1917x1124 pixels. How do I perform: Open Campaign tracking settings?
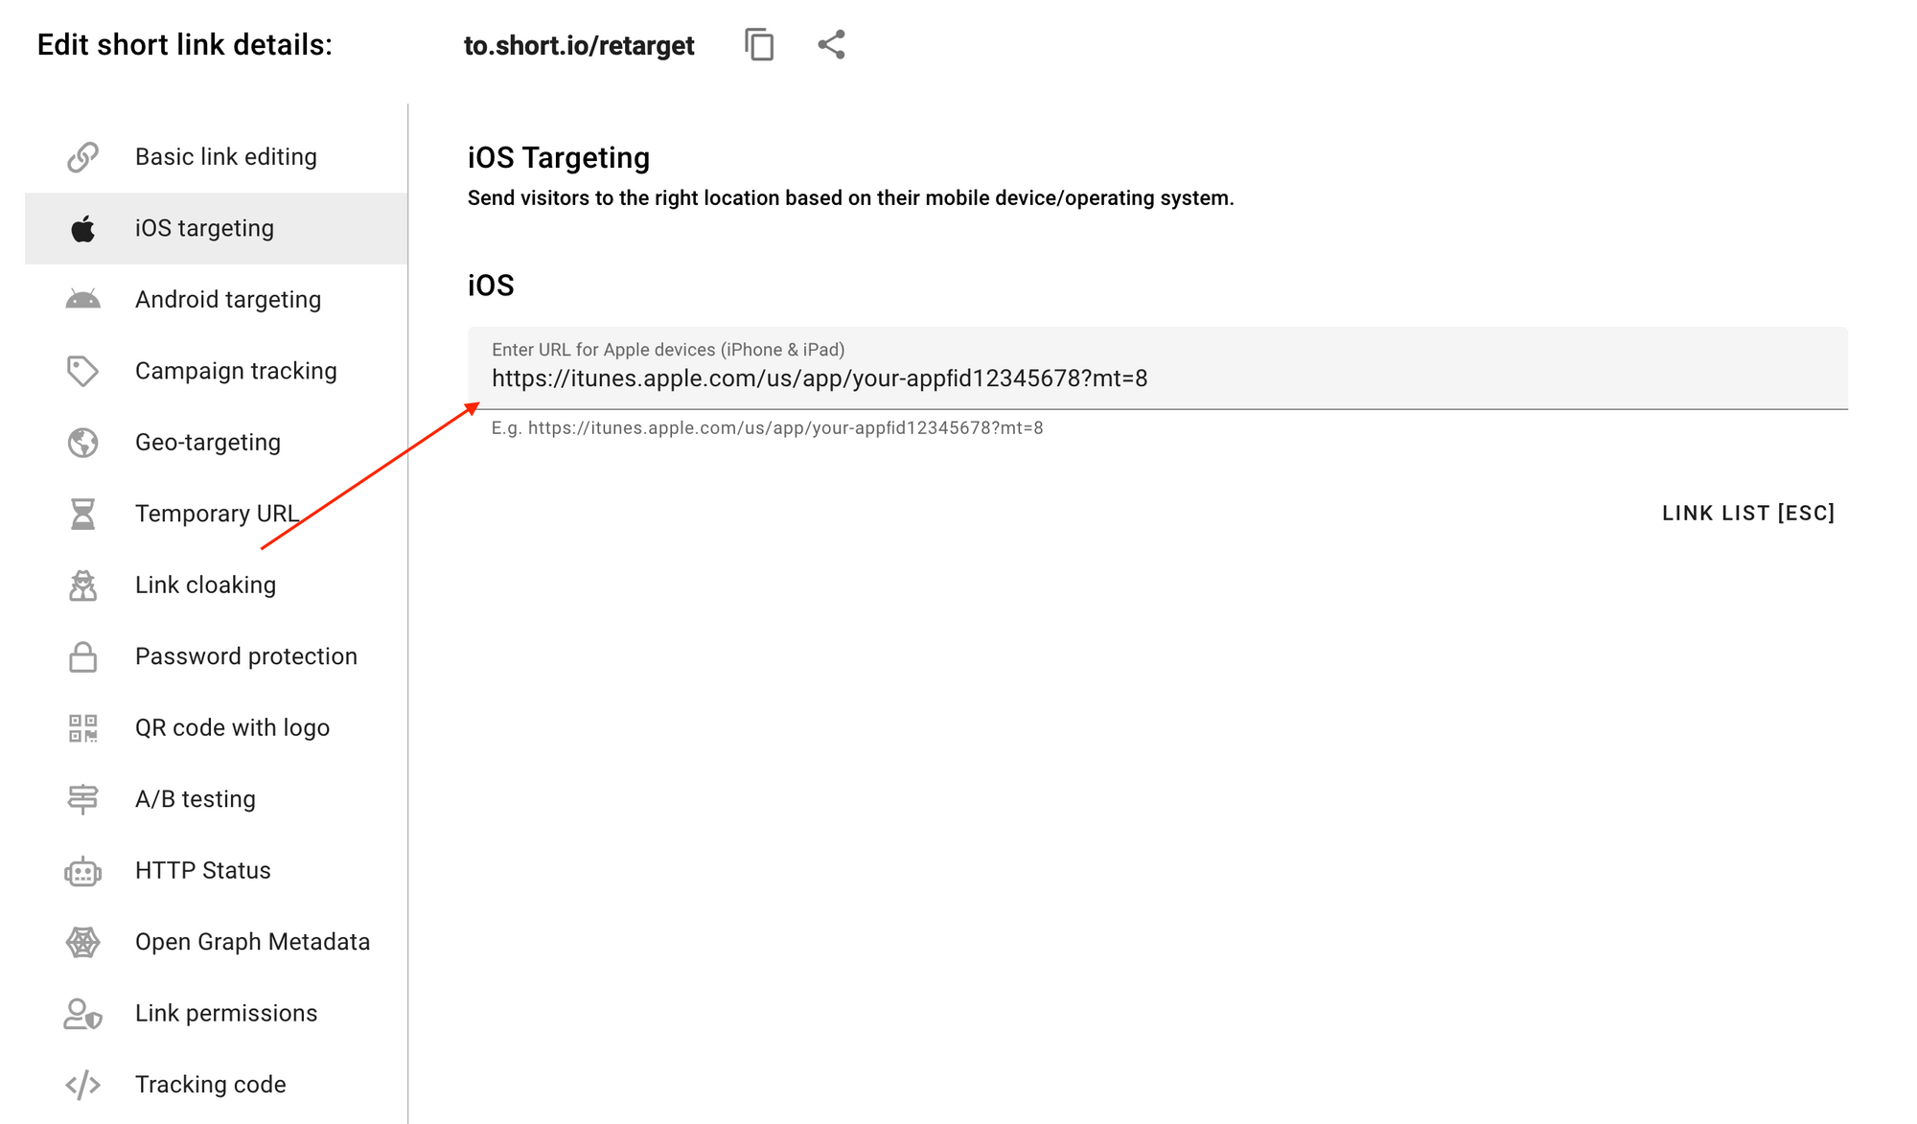[x=207, y=371]
